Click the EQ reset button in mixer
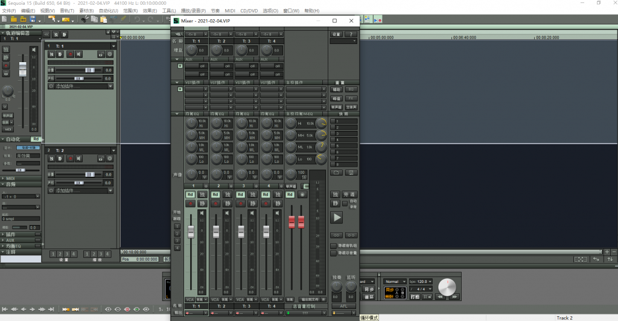 [351, 89]
